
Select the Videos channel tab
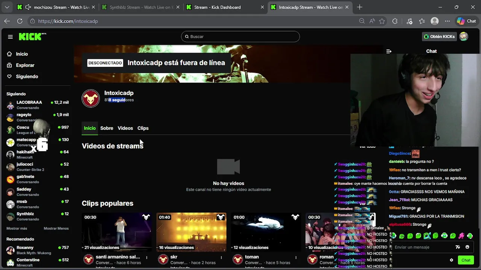125,128
